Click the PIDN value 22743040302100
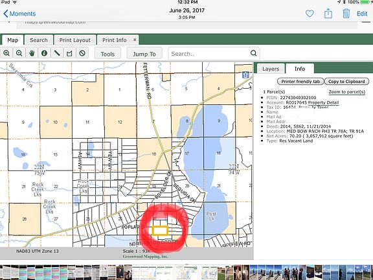 click(298, 98)
